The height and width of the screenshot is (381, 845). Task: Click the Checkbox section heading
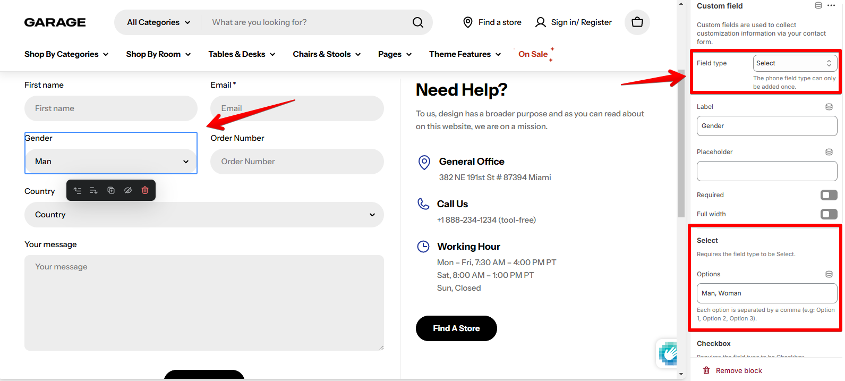pyautogui.click(x=713, y=344)
